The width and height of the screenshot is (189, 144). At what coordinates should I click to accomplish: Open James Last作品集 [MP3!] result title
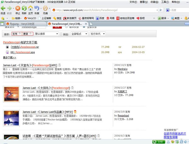(48, 112)
